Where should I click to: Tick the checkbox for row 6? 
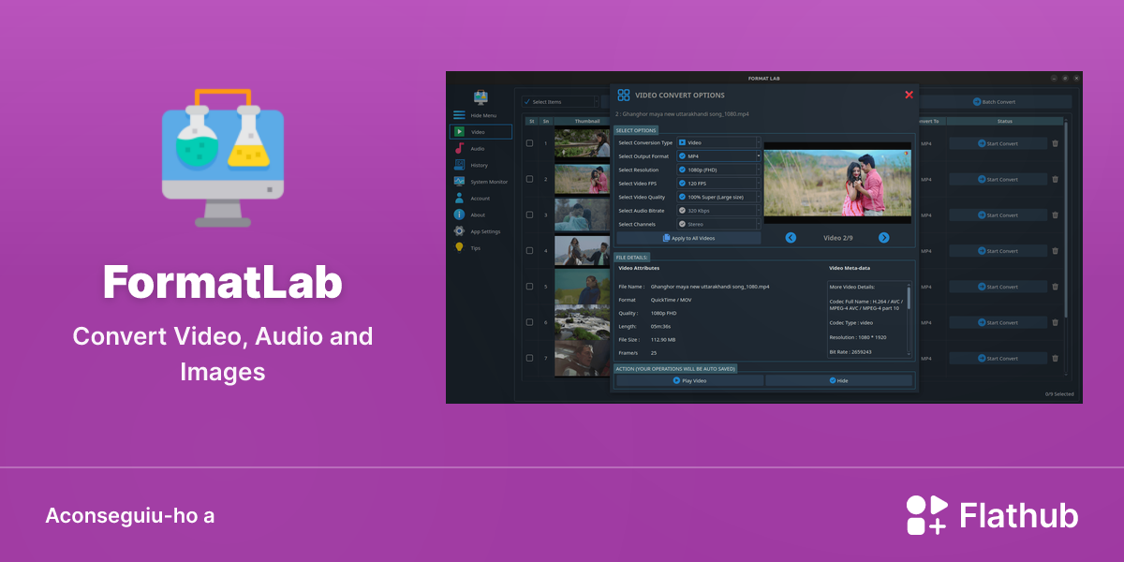(530, 322)
